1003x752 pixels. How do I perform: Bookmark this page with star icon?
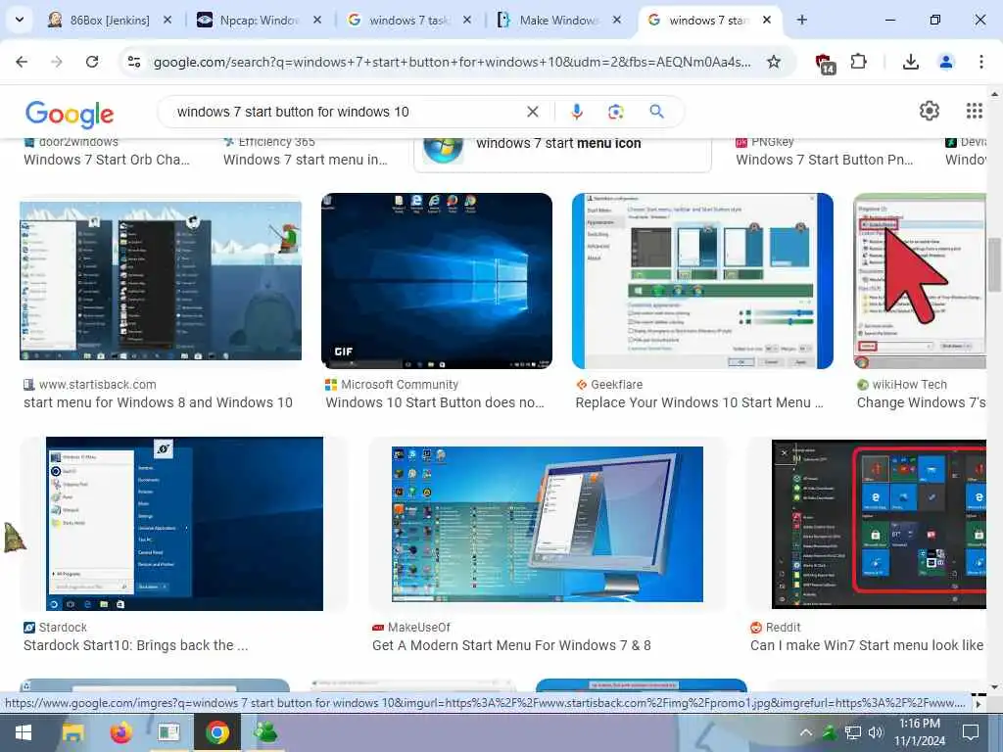(x=774, y=62)
